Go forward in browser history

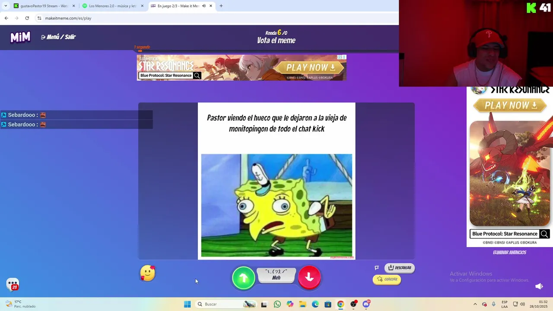point(16,18)
